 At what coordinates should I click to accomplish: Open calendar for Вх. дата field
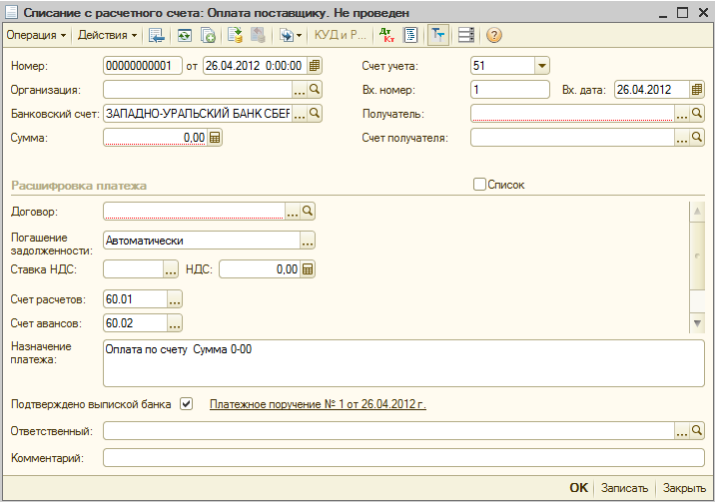click(696, 90)
